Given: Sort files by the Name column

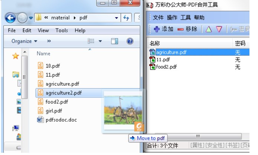Looking at the screenshot, I should (43, 54).
